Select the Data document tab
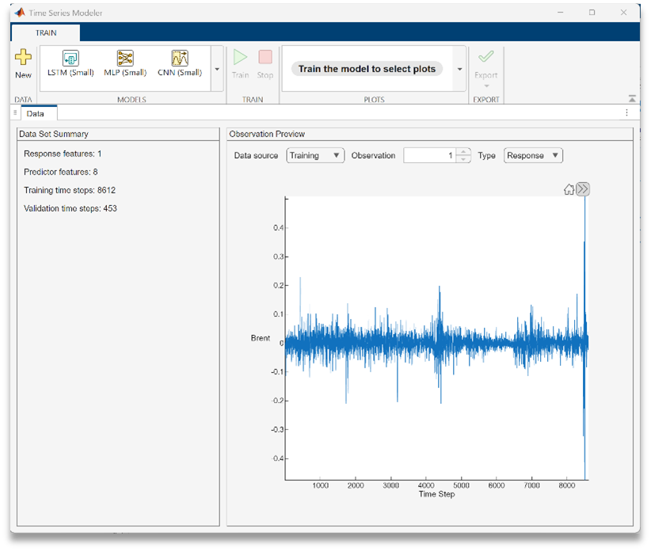The height and width of the screenshot is (551, 651). pos(36,113)
